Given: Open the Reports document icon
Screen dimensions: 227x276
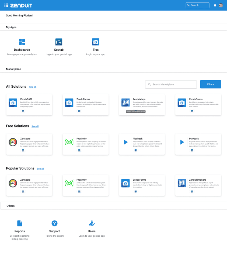Looking at the screenshot, I should 20,223.
